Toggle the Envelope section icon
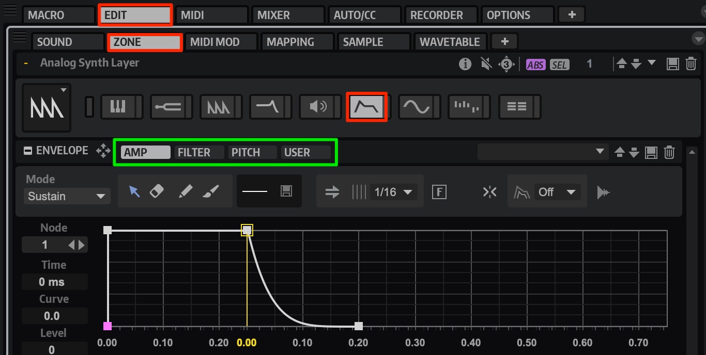The image size is (706, 355). pos(366,107)
